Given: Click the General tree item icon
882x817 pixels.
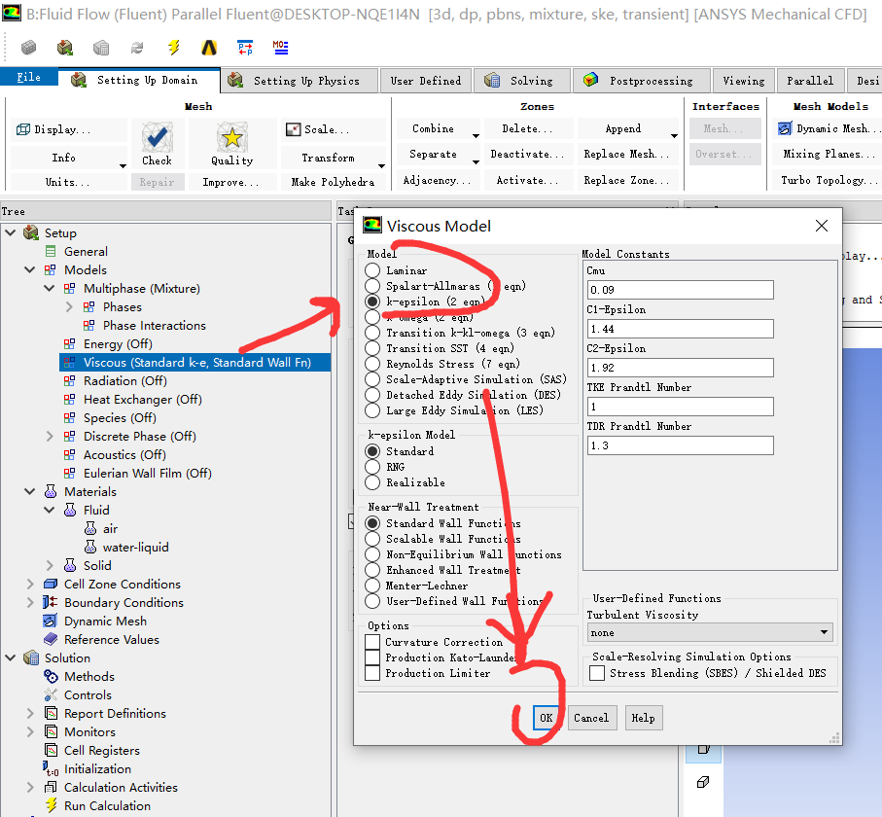Looking at the screenshot, I should (x=51, y=252).
